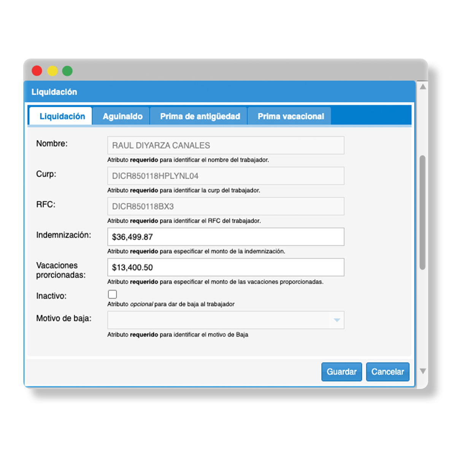Select the Curp input field
454x449 pixels.
tap(225, 176)
